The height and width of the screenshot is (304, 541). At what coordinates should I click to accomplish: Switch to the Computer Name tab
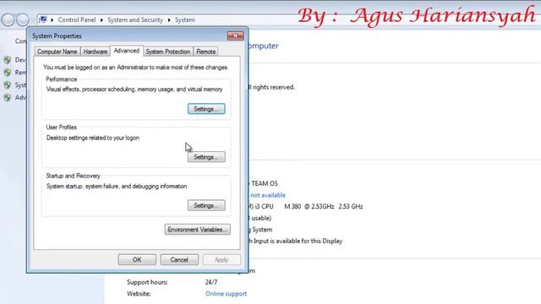pos(57,52)
